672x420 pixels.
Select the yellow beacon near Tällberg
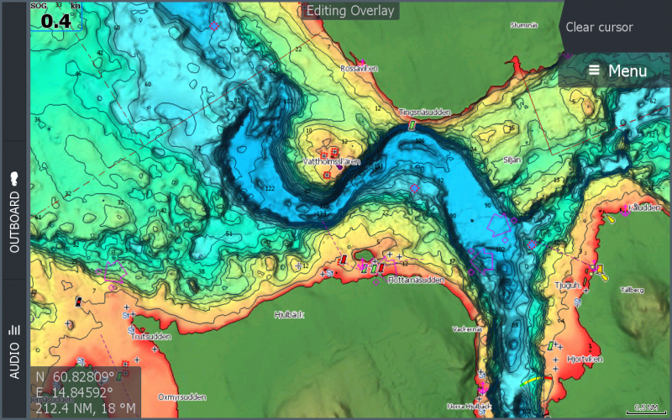point(601,271)
